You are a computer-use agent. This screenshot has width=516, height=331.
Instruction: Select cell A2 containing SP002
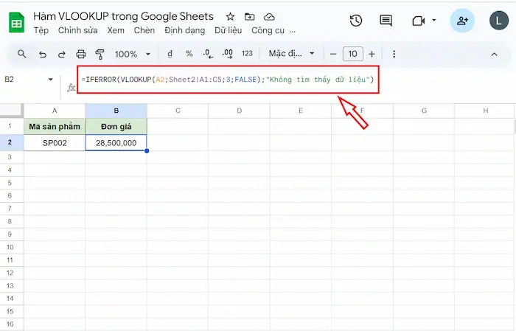[x=55, y=143]
